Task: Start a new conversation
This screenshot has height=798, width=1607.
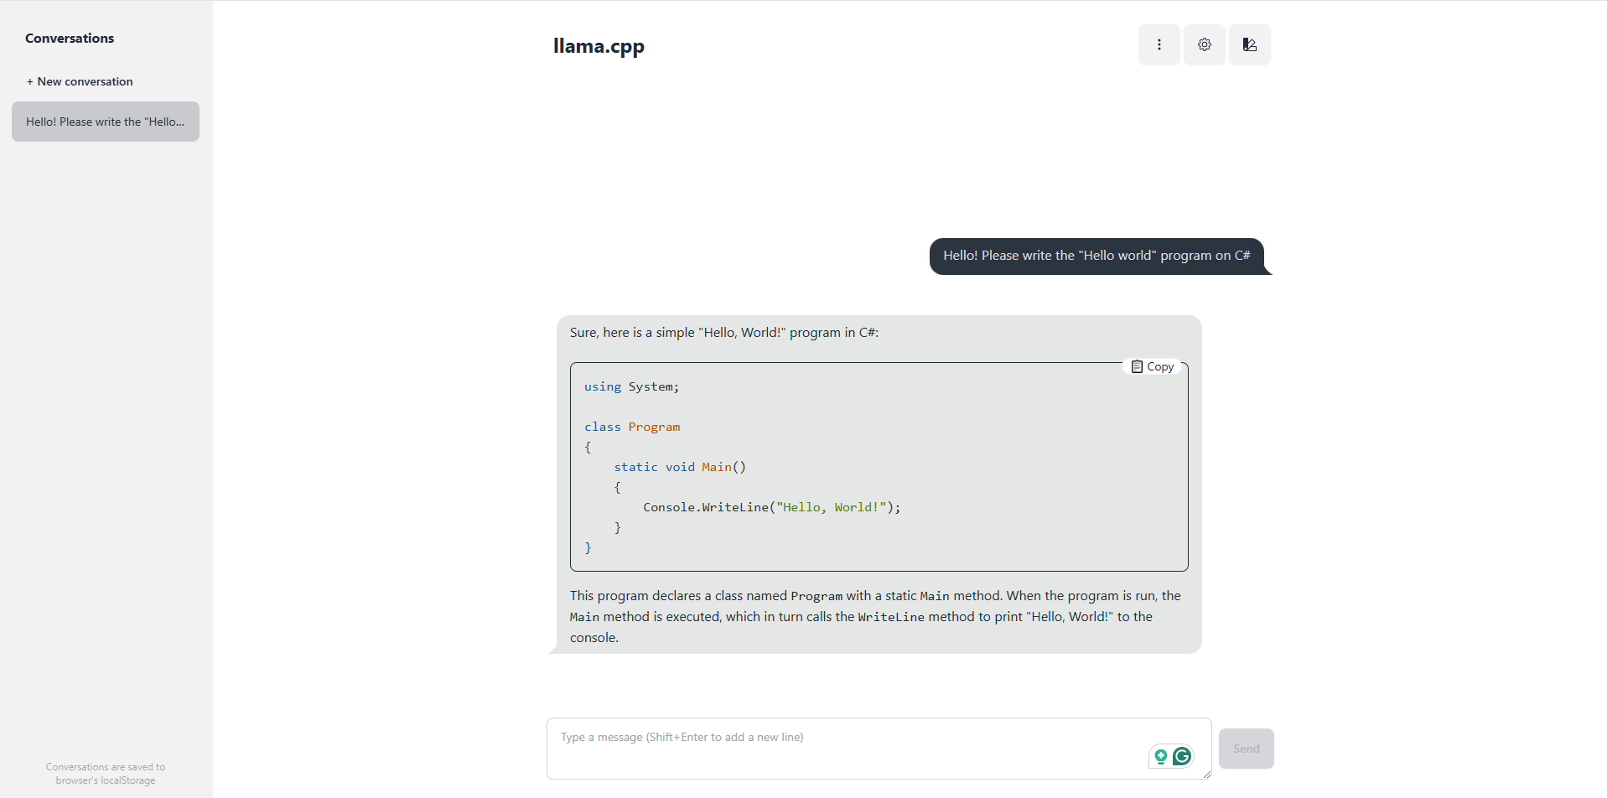Action: click(x=80, y=81)
